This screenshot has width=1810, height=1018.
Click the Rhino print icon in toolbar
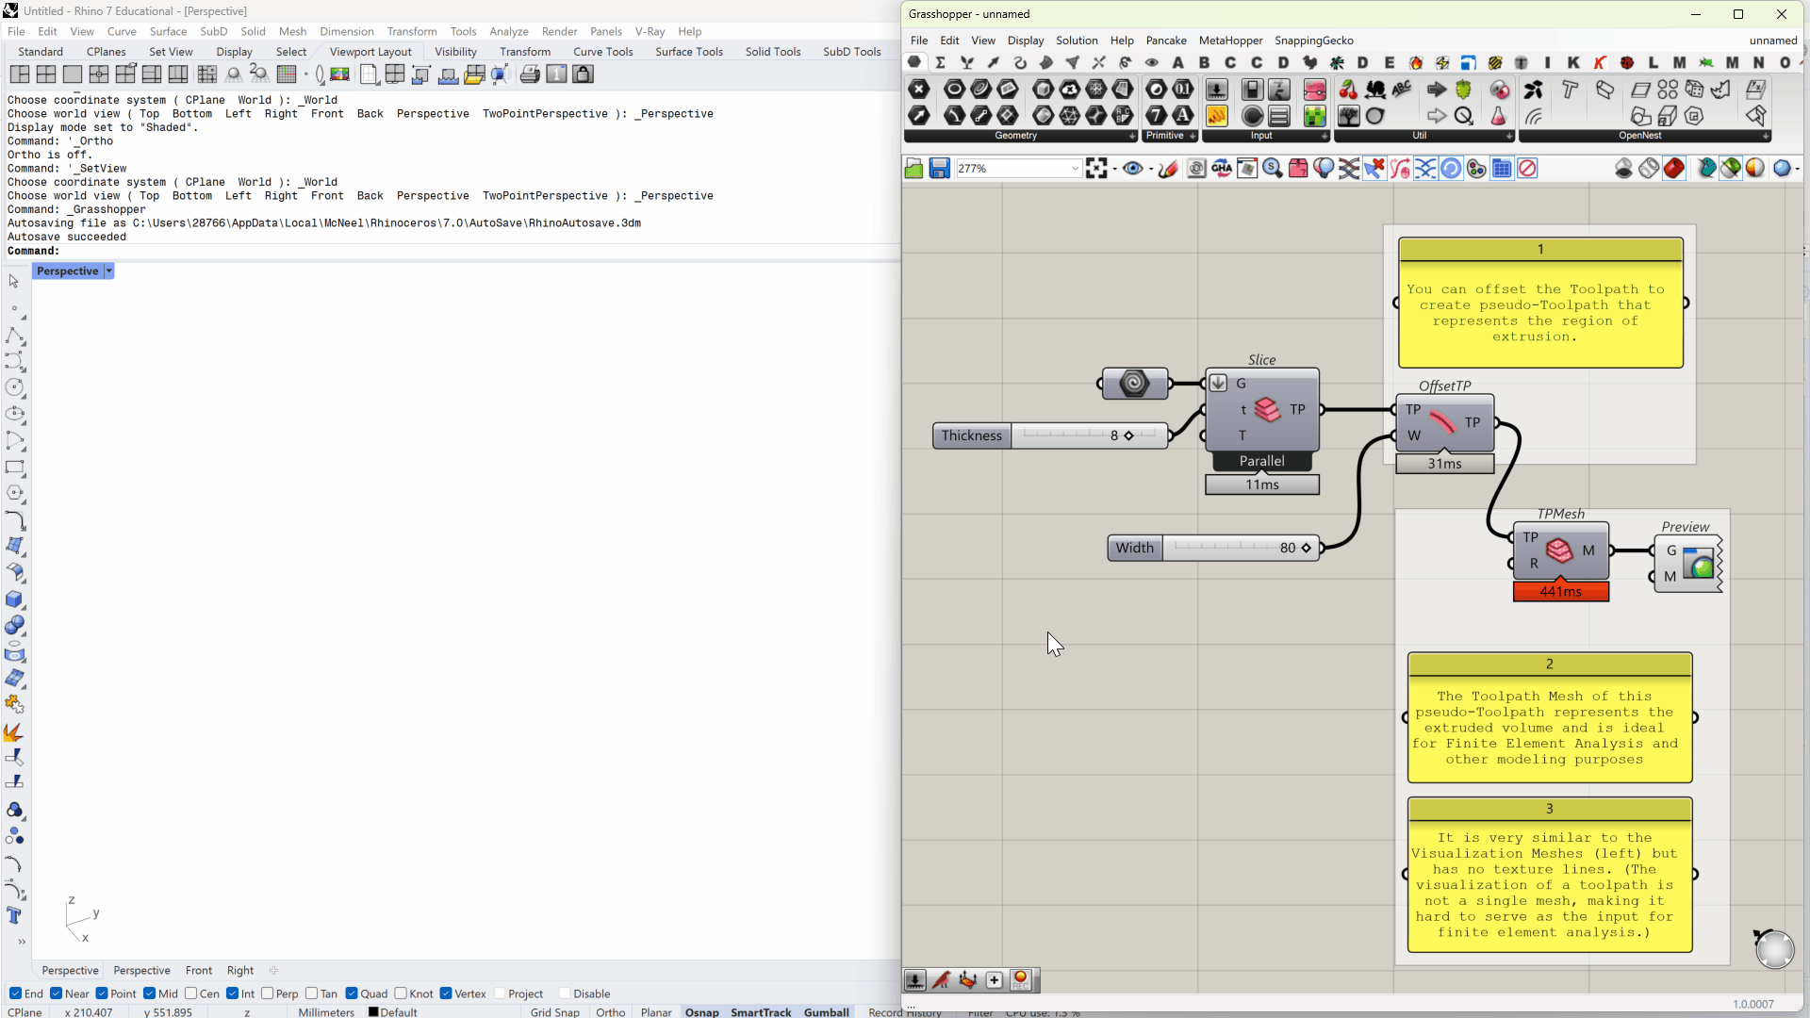(530, 74)
